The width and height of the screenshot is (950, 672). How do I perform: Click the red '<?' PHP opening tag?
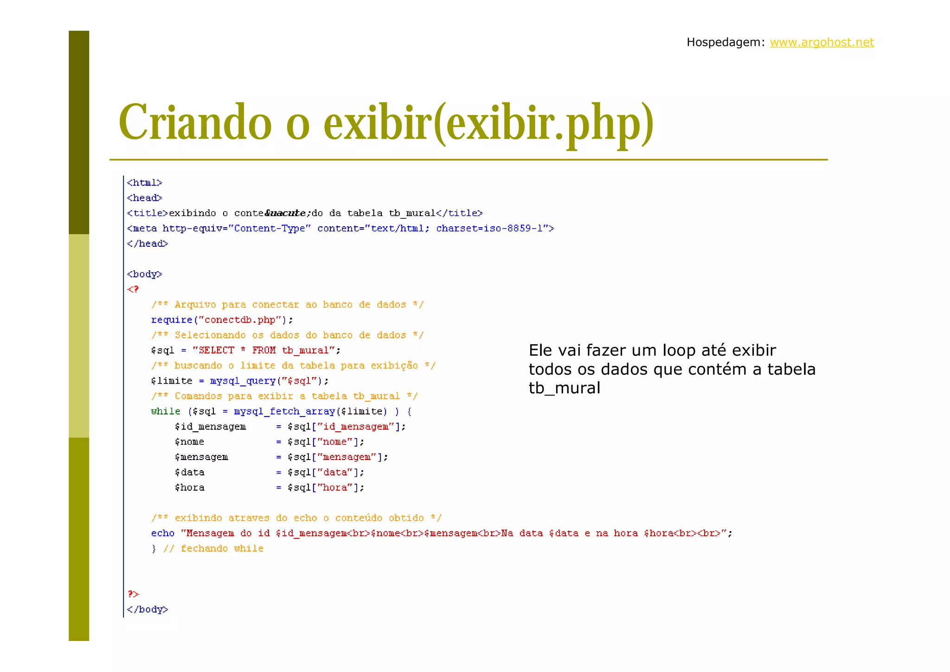pyautogui.click(x=133, y=289)
